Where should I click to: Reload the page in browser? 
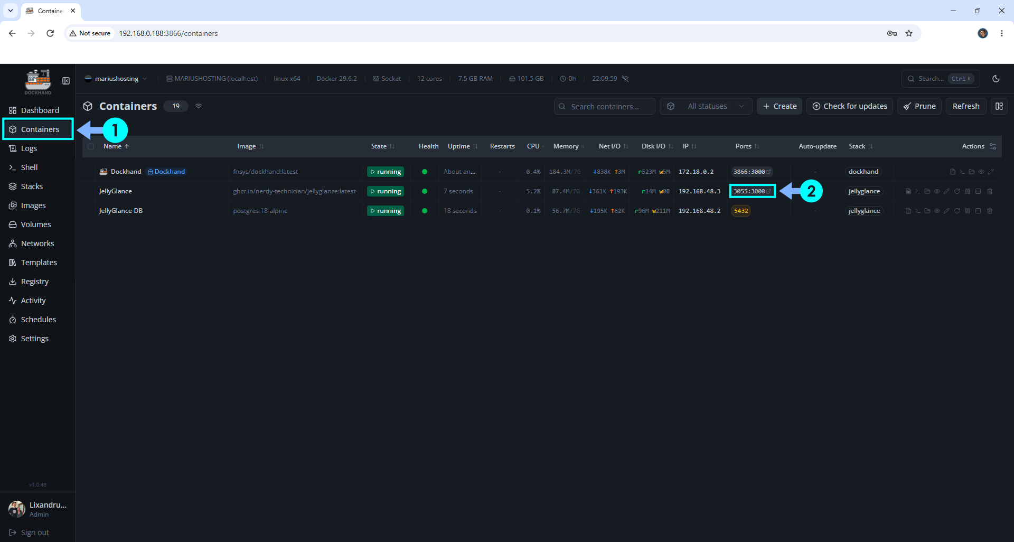point(50,33)
